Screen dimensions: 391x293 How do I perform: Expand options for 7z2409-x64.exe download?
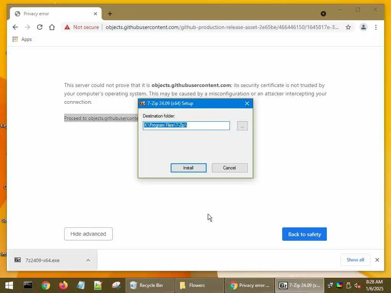(88, 260)
